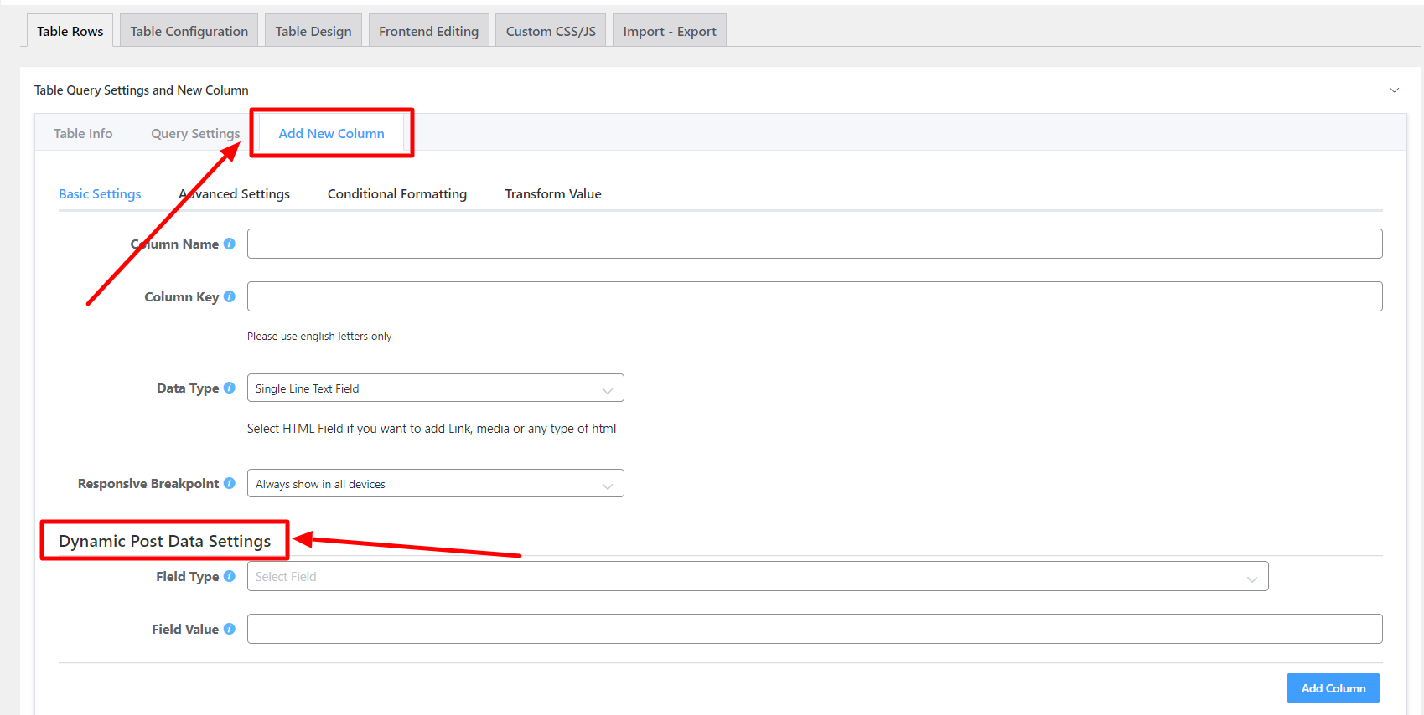
Task: Select the Query Settings sub-tab
Action: click(x=195, y=133)
